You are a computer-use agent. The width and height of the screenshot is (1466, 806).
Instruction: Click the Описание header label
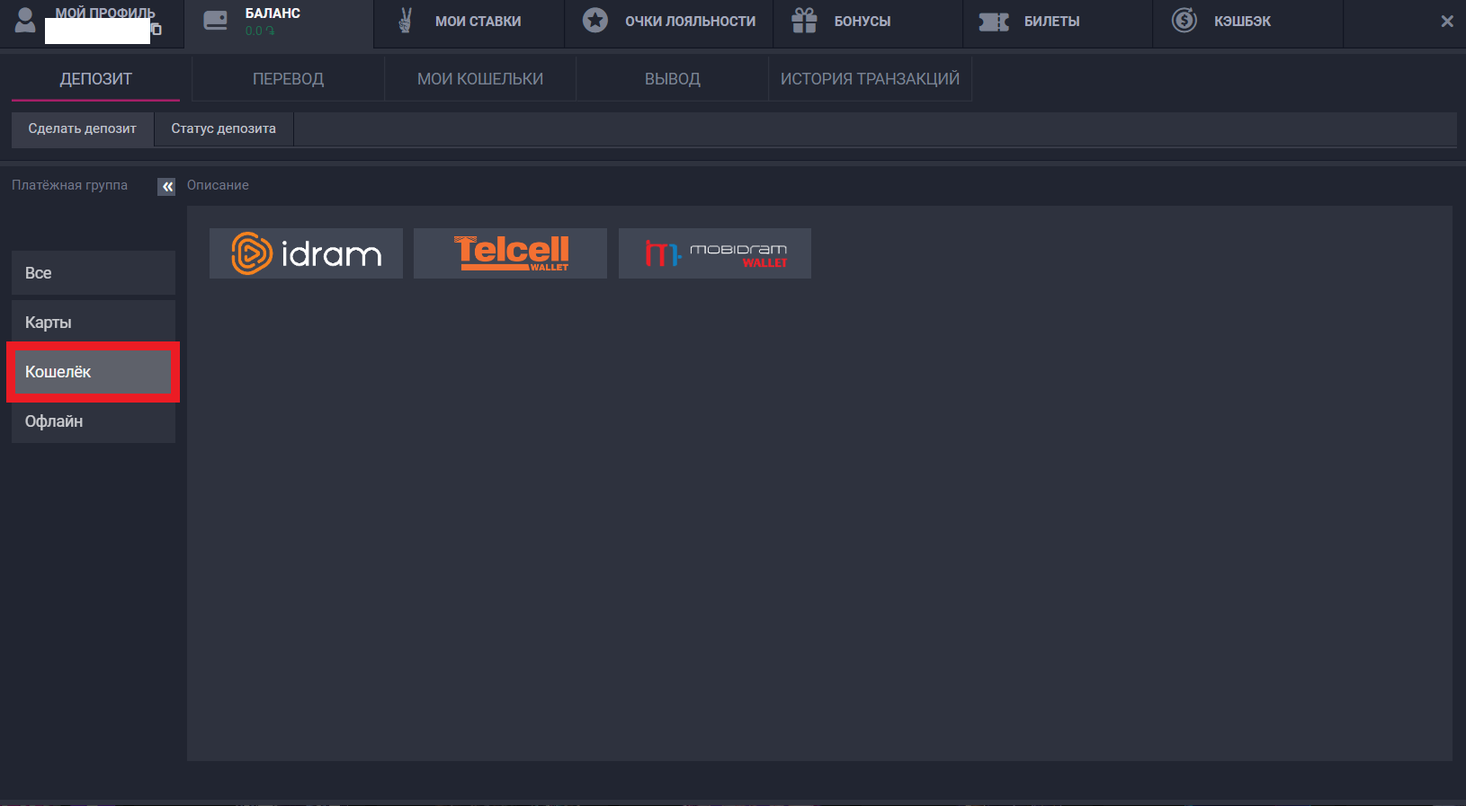click(218, 185)
